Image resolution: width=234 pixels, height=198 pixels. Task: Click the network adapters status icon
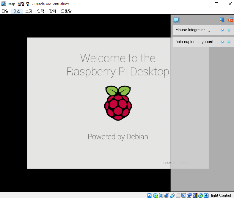pos(167,195)
